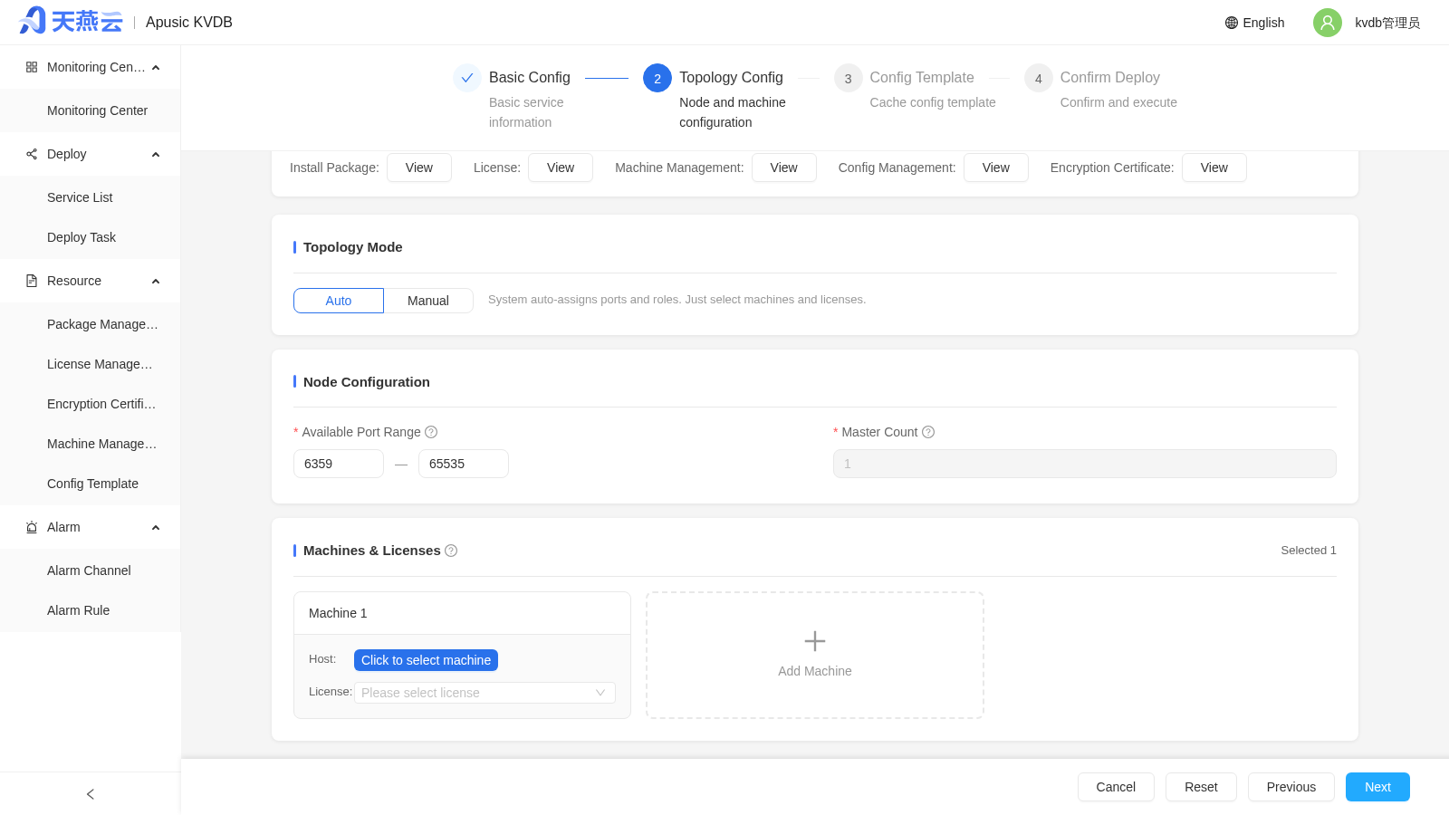Select Auto topology mode
This screenshot has height=815, width=1449.
tap(339, 301)
